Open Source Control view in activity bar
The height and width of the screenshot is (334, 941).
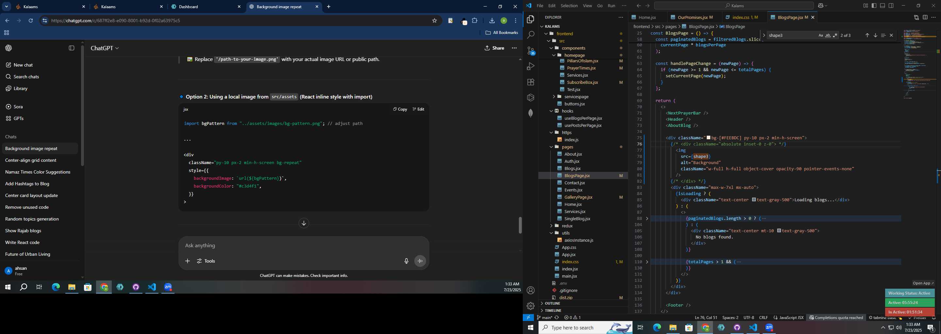530,51
